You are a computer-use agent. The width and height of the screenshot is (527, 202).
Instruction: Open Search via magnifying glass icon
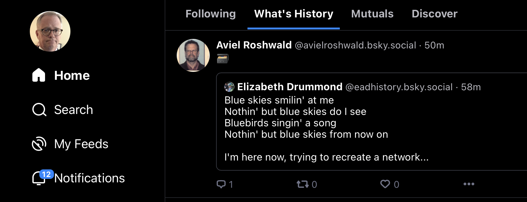pos(39,110)
